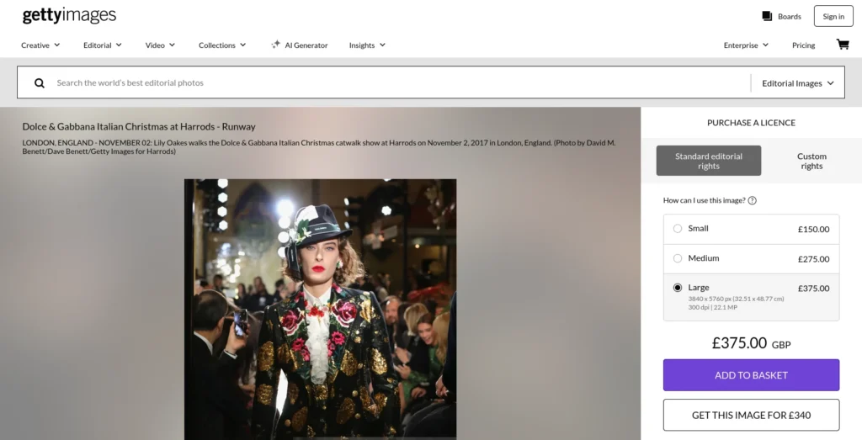
Task: Open the AI Generator page
Action: pos(299,45)
